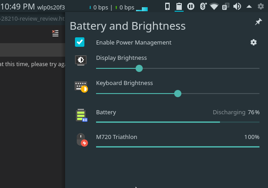Open the Bluetooth tray applet
Image resolution: width=268 pixels, height=188 pixels.
[203, 6]
